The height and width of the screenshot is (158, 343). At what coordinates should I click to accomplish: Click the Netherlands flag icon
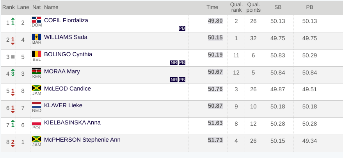[x=37, y=105]
